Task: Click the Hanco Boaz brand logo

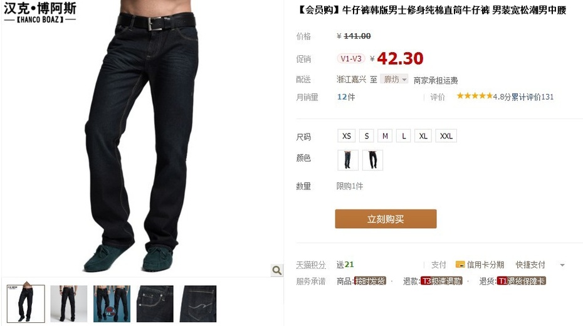Action: (x=39, y=13)
